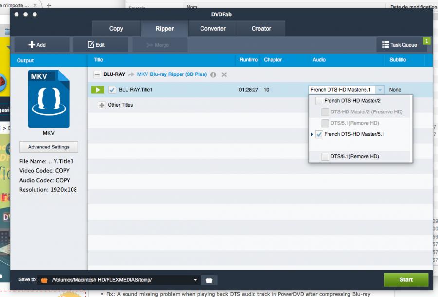Screen dimensions: 438x297
Task: Click the MKV output profile icon
Action: 49,99
